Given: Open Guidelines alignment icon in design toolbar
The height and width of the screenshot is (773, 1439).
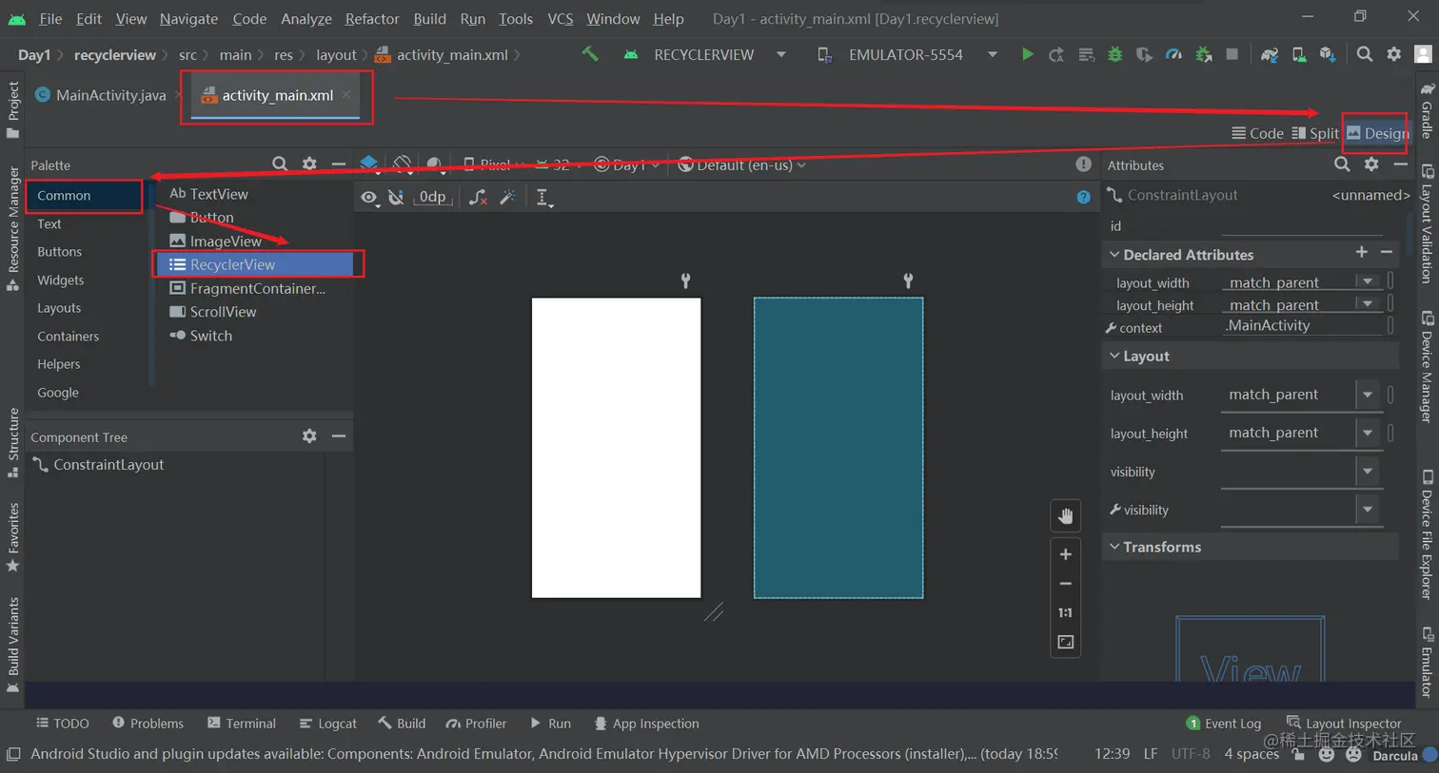Looking at the screenshot, I should (x=543, y=198).
